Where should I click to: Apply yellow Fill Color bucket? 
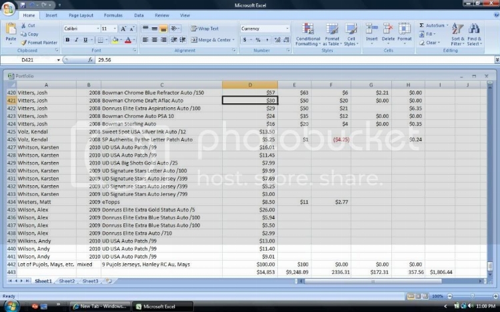pos(115,40)
